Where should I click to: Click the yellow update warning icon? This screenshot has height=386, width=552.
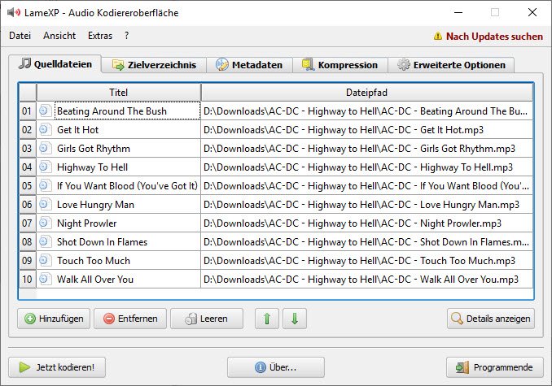click(x=437, y=37)
